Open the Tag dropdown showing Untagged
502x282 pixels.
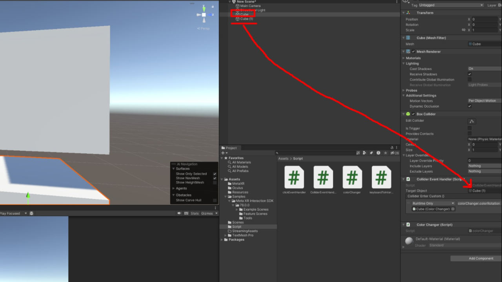pyautogui.click(x=451, y=5)
